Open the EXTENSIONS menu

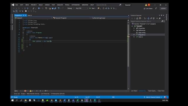(75, 5)
